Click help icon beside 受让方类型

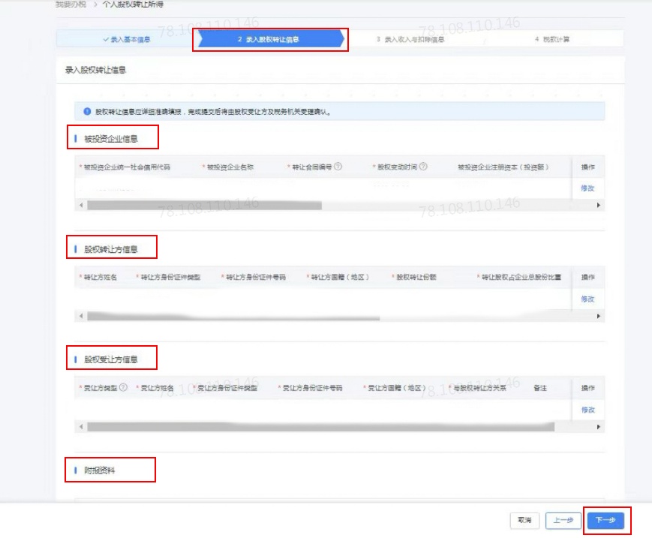123,387
